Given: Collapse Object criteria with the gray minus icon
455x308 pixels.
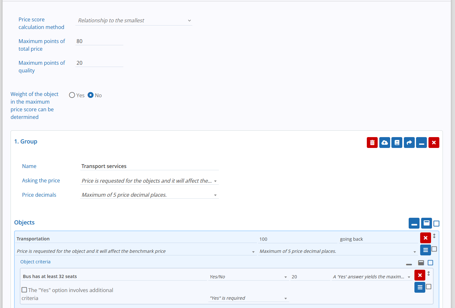Looking at the screenshot, I should 409,264.
